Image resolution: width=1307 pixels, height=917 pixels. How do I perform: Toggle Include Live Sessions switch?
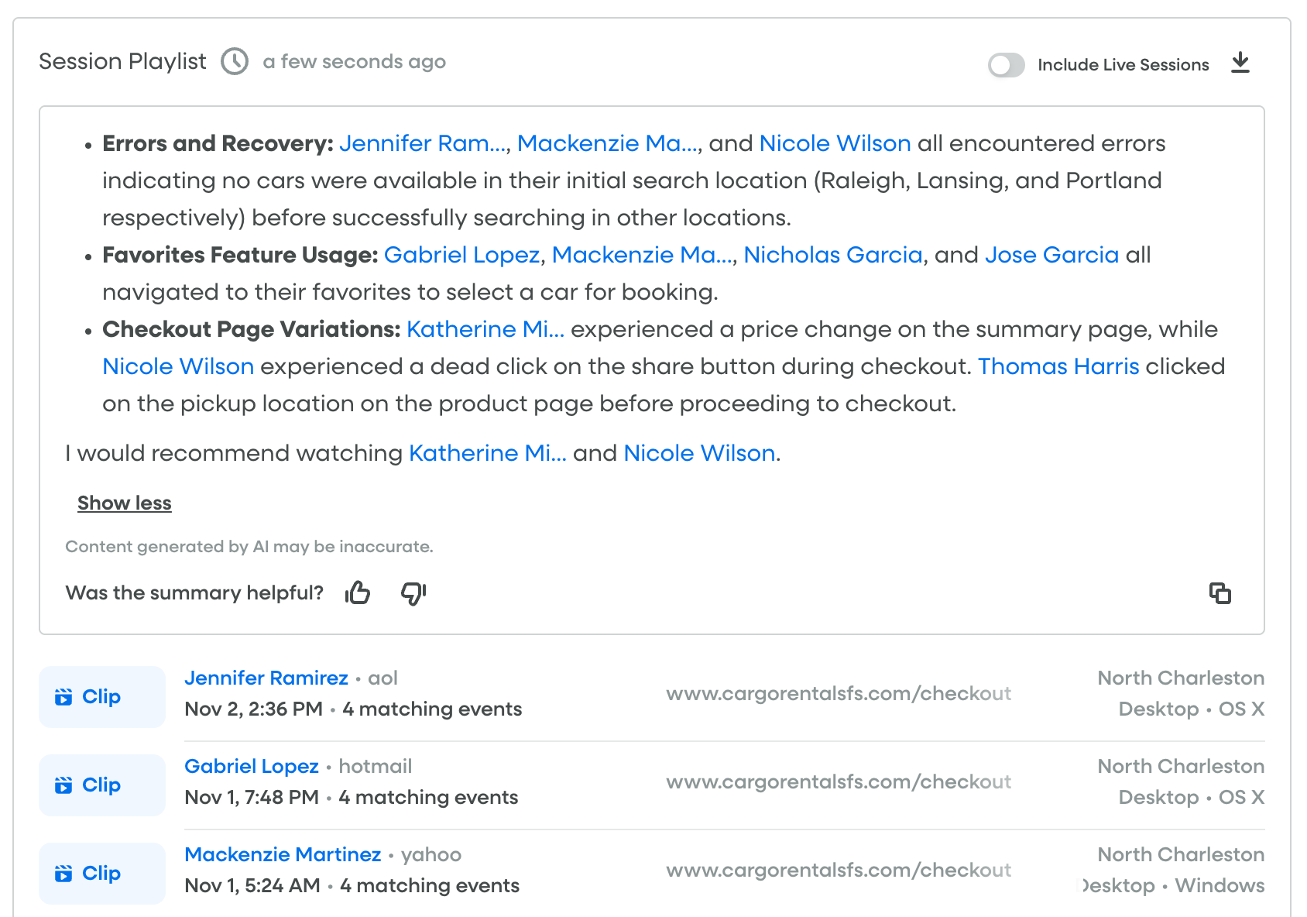(x=1006, y=65)
